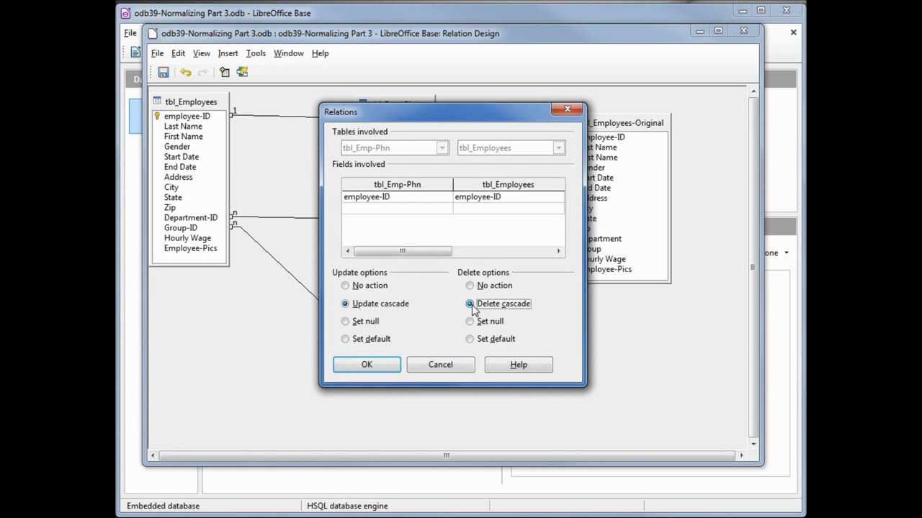The image size is (922, 518).
Task: Click the tbl_Employees table header icon
Action: click(157, 101)
